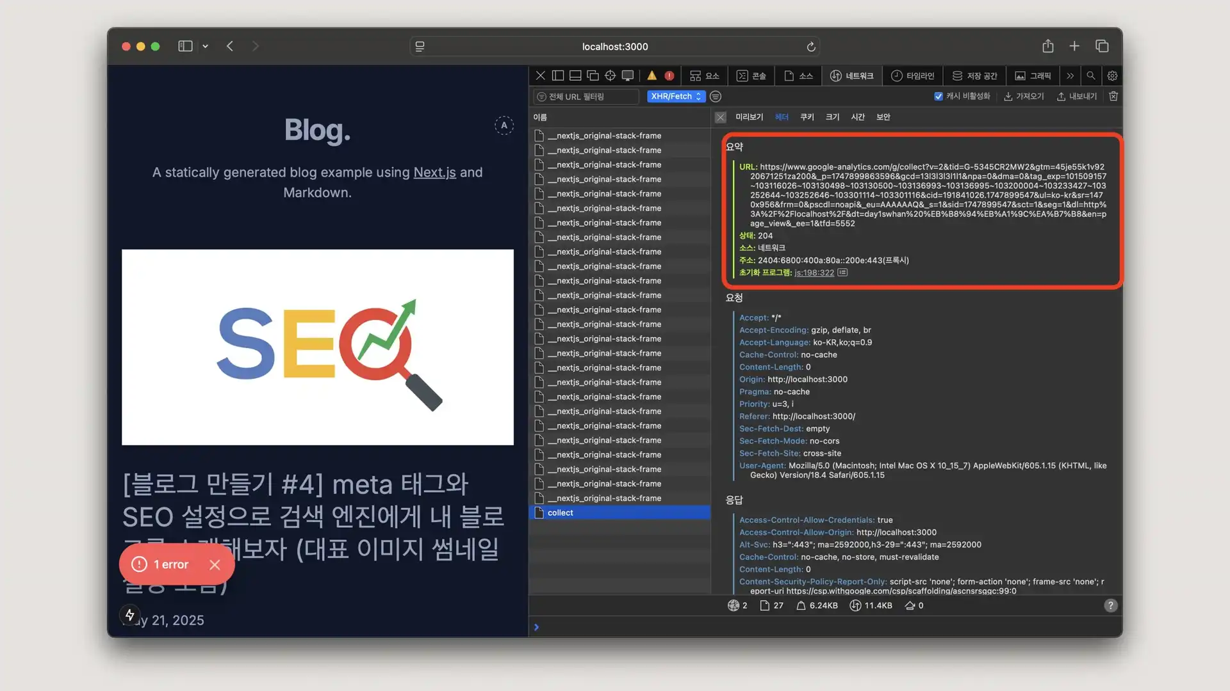Open the 미리보기 detail tab

(749, 117)
